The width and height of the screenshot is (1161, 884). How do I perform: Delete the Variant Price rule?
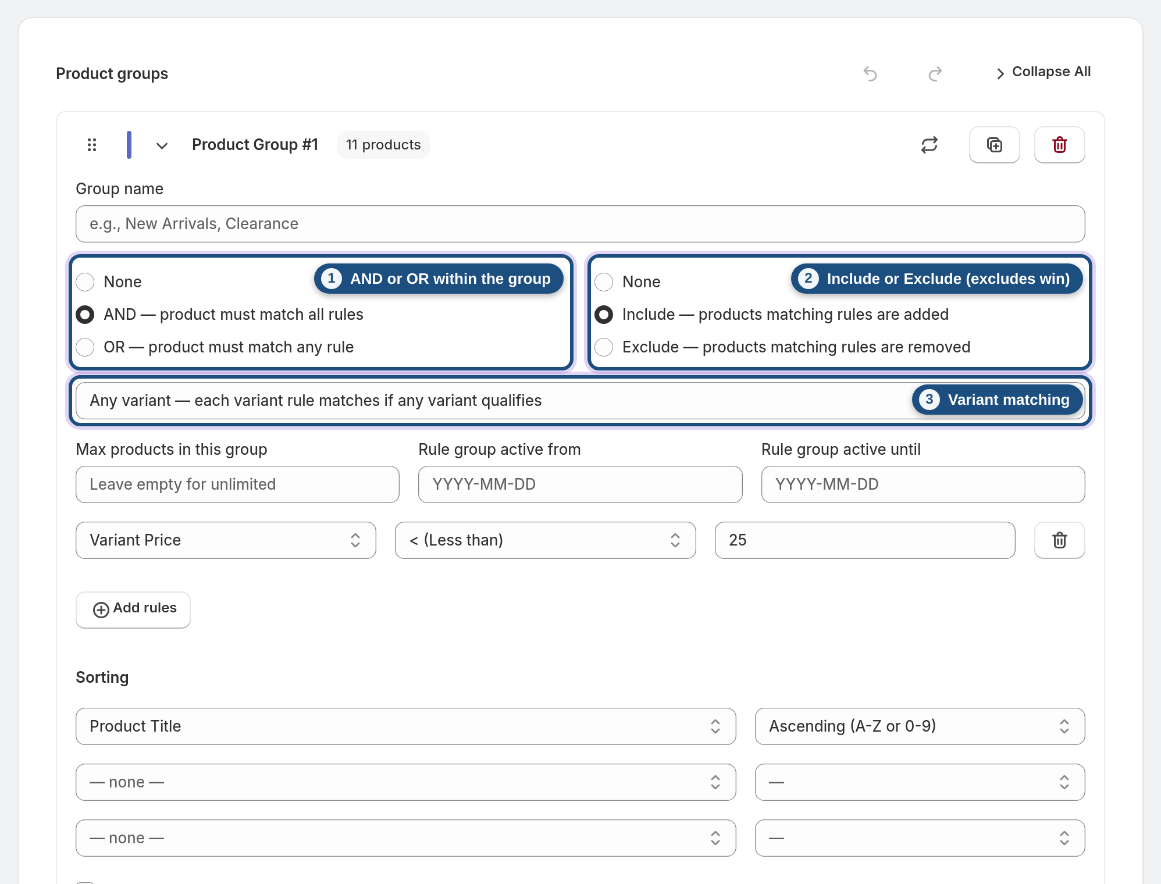pos(1060,540)
